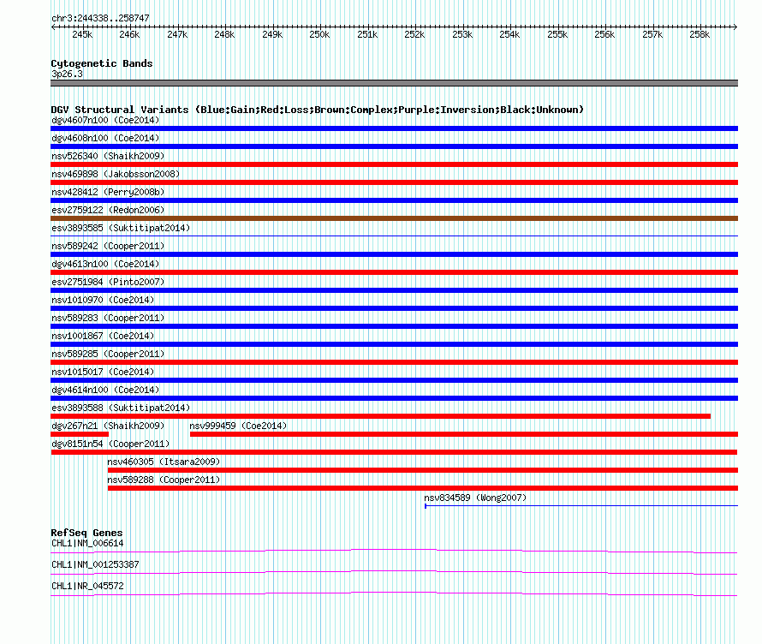Select the dgv4608n100 (Coe2014) variant label
Screen dimensions: 762x644
pos(105,138)
